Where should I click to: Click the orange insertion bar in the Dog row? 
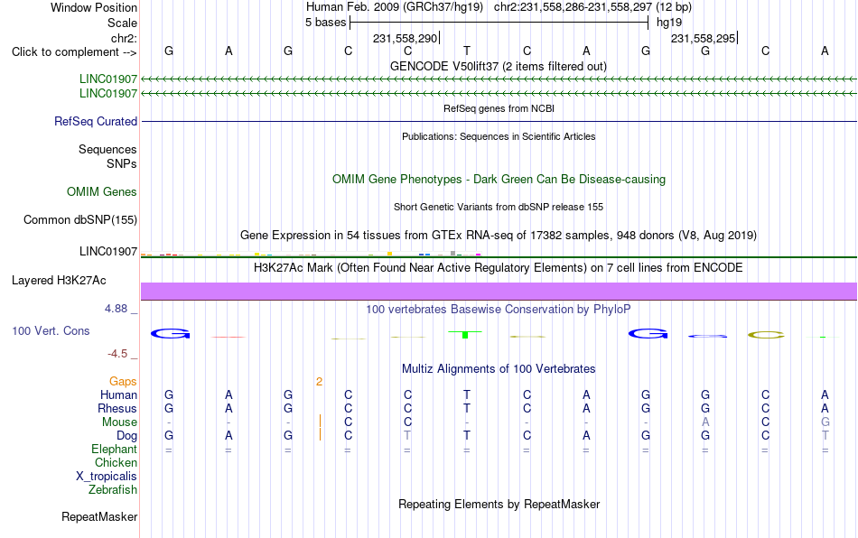pyautogui.click(x=320, y=435)
